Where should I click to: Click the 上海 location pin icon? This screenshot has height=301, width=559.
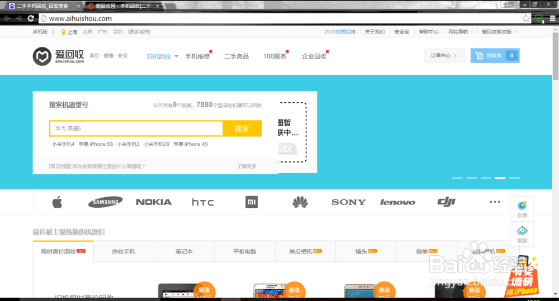coord(63,32)
